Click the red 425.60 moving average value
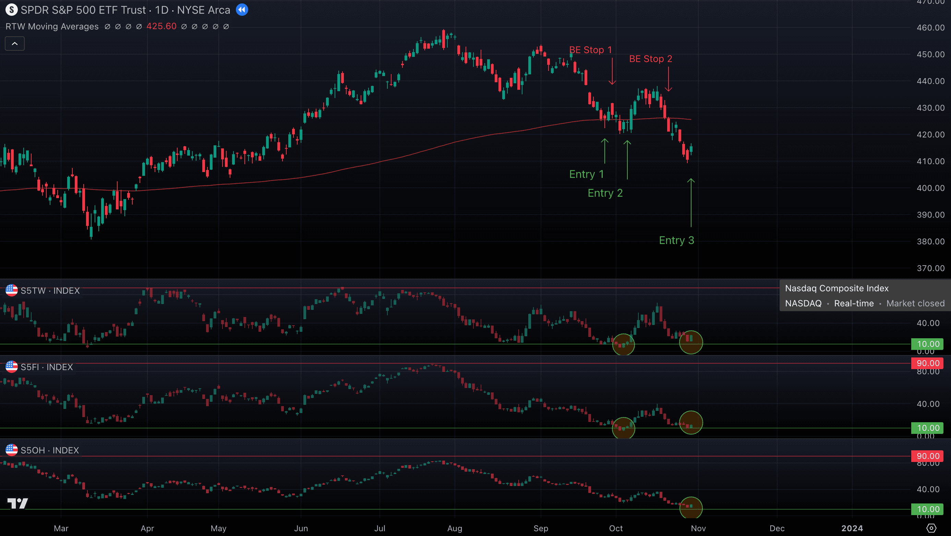 tap(161, 27)
